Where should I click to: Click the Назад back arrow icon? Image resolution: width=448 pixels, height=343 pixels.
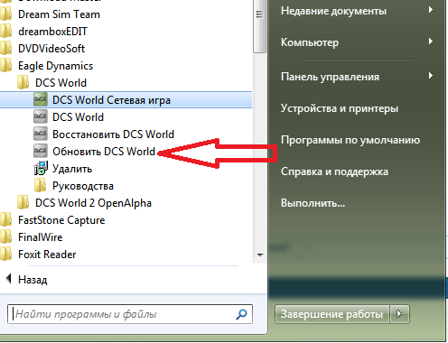tap(9, 279)
